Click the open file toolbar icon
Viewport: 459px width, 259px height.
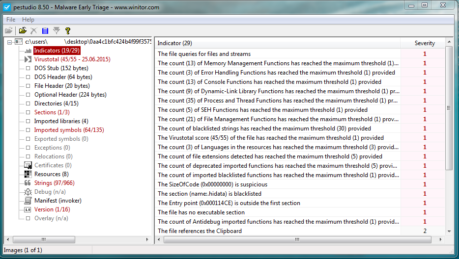click(x=23, y=30)
